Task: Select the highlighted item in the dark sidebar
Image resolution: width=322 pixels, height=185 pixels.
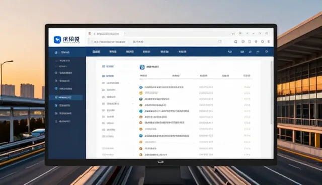Action: tap(66, 97)
